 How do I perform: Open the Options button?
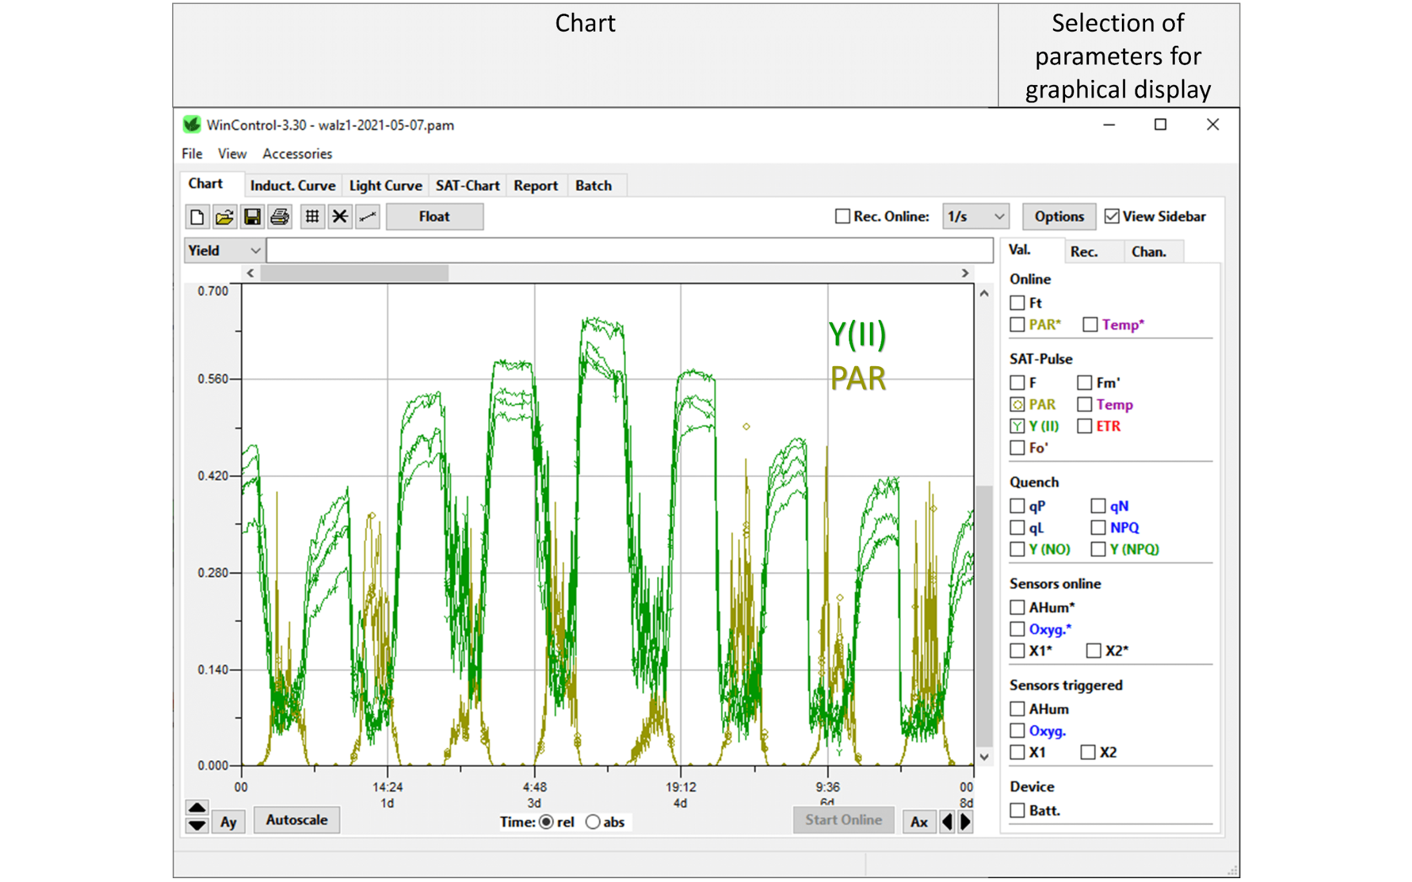point(1059,217)
